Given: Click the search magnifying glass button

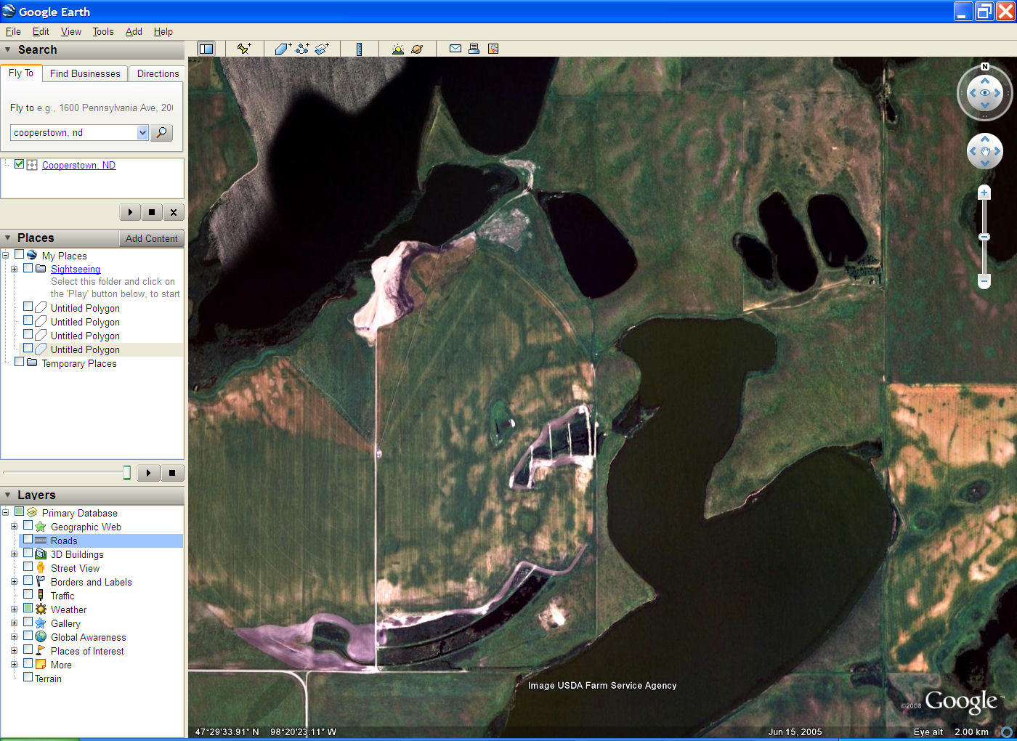Looking at the screenshot, I should [x=161, y=132].
